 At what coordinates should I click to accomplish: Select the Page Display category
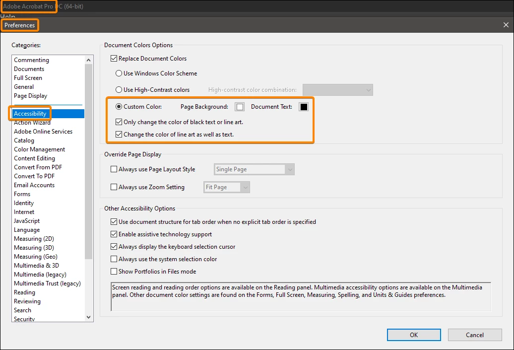[x=48, y=96]
